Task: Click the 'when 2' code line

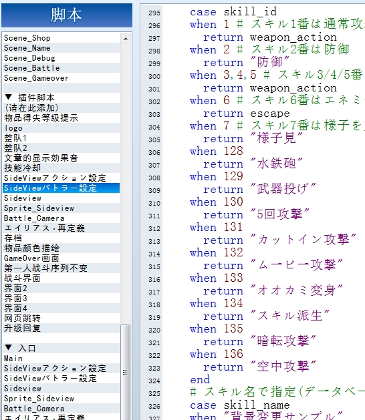Action: tap(269, 49)
